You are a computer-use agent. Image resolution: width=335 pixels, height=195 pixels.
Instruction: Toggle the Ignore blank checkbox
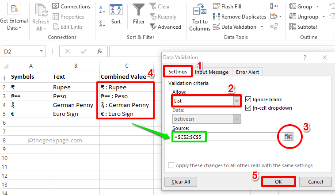point(248,99)
